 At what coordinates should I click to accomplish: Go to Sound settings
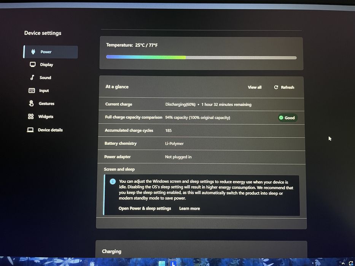(x=41, y=78)
